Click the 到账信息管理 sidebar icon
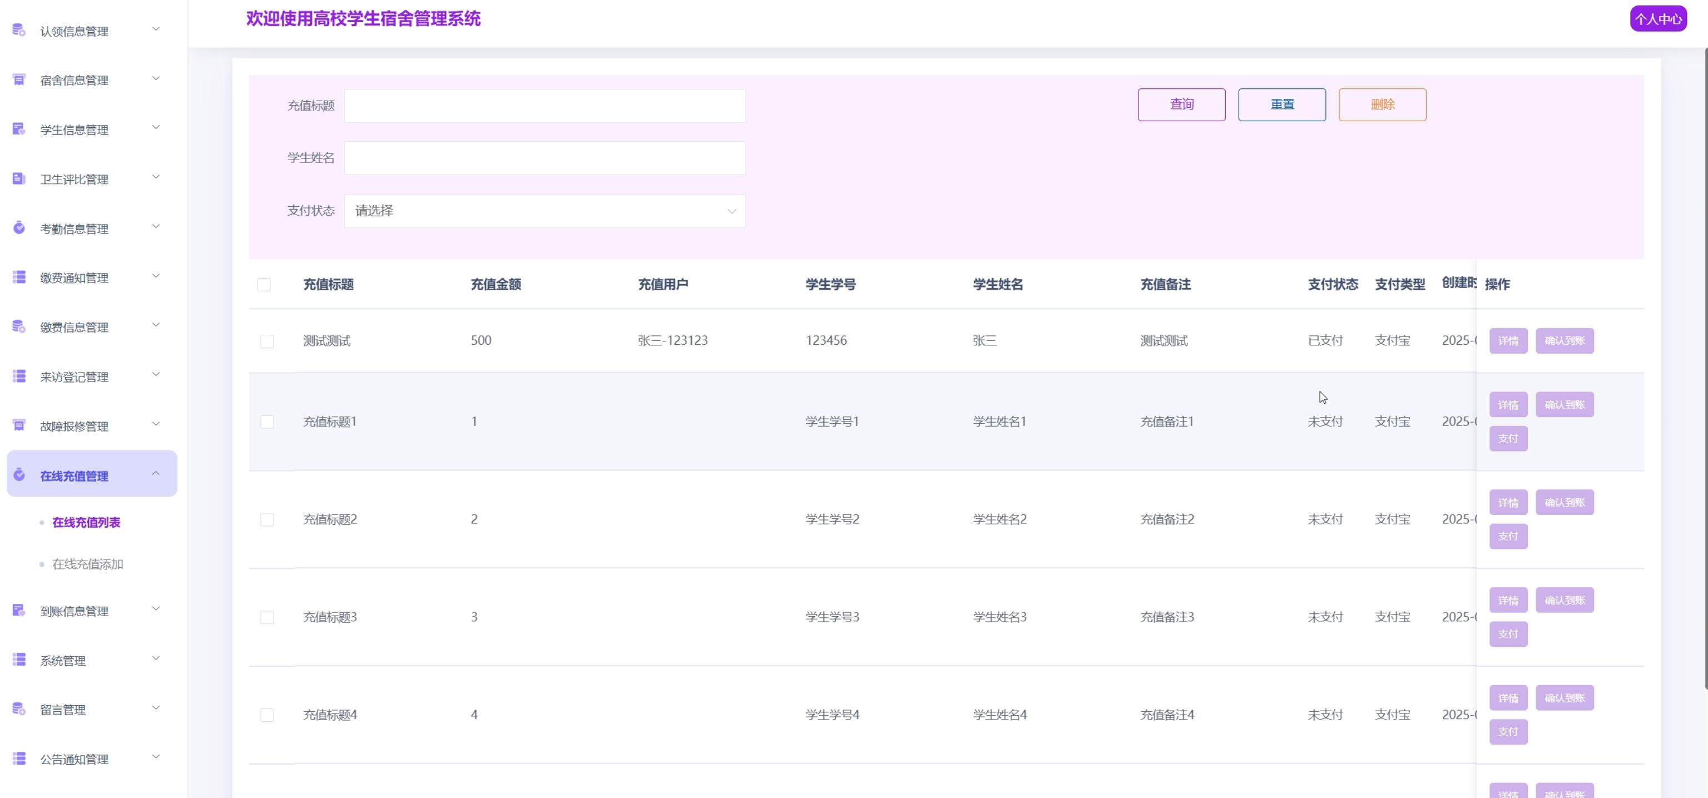 click(x=19, y=611)
